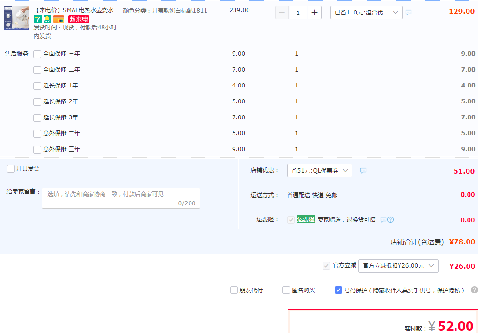Click 颜色分类 开盖款奶白标配1811 text
Viewport: 484px width, 333px height.
165,11
